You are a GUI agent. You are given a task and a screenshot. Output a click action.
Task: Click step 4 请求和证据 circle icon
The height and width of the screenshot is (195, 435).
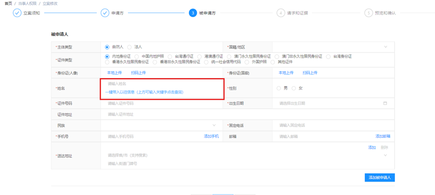[281, 13]
